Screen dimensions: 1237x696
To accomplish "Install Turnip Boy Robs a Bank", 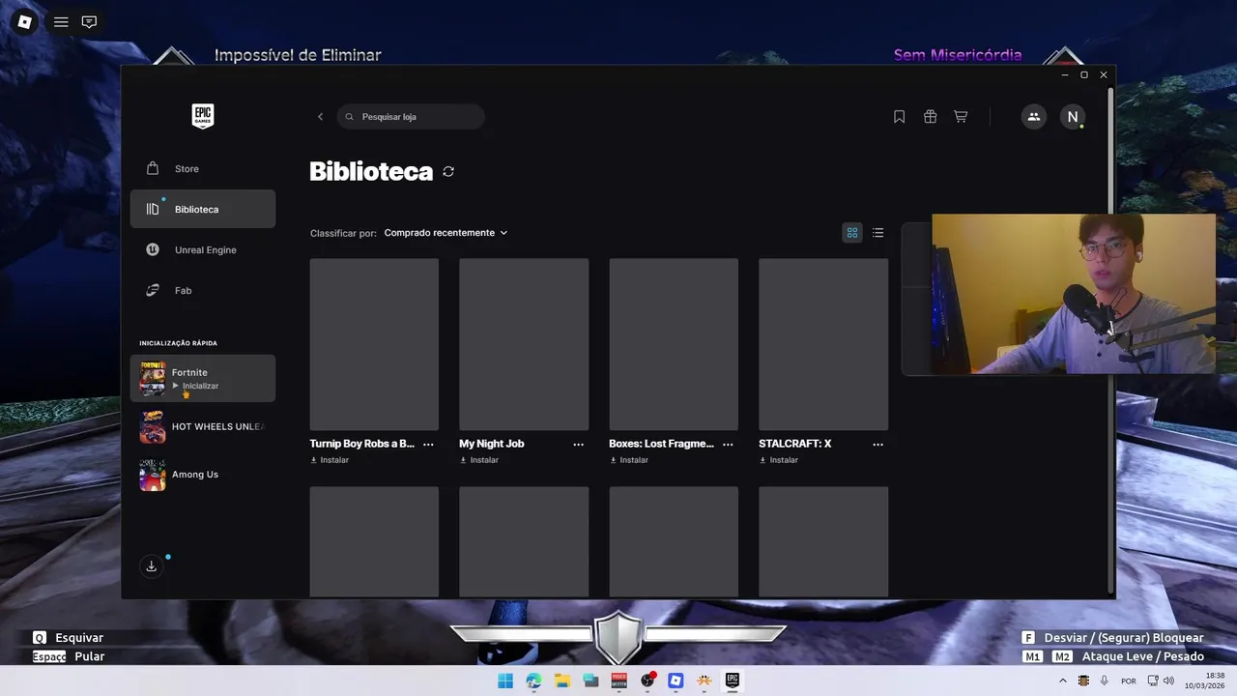I will [x=330, y=460].
